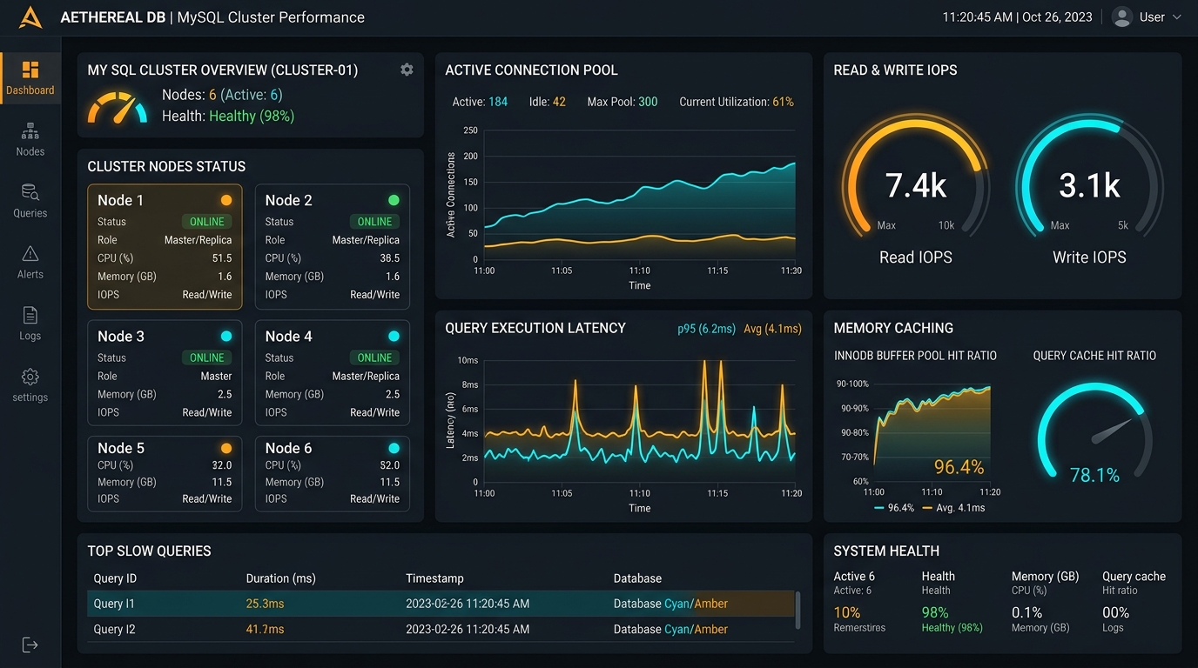Open the Alerts sidebar section
Screen dimensions: 1198x668
pyautogui.click(x=30, y=262)
